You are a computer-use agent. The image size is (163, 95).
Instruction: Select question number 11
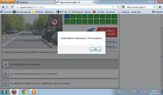(73, 22)
